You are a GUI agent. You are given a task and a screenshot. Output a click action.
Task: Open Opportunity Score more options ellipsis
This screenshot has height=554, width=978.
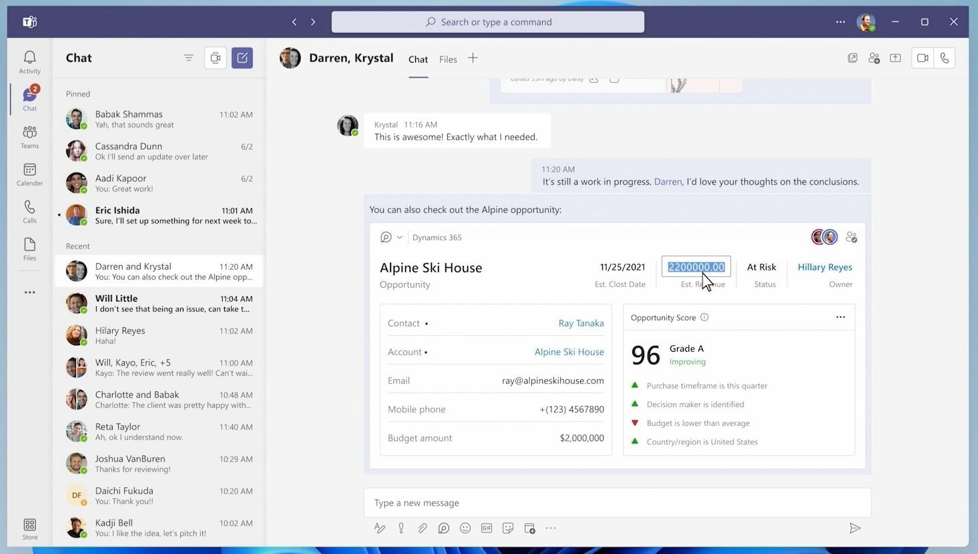pos(840,317)
